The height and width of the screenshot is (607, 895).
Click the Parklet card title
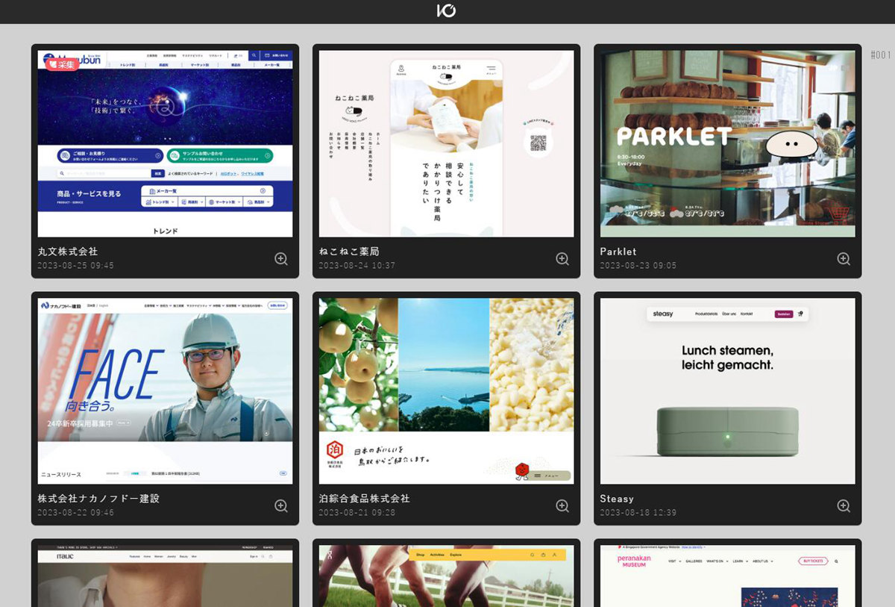pos(618,252)
